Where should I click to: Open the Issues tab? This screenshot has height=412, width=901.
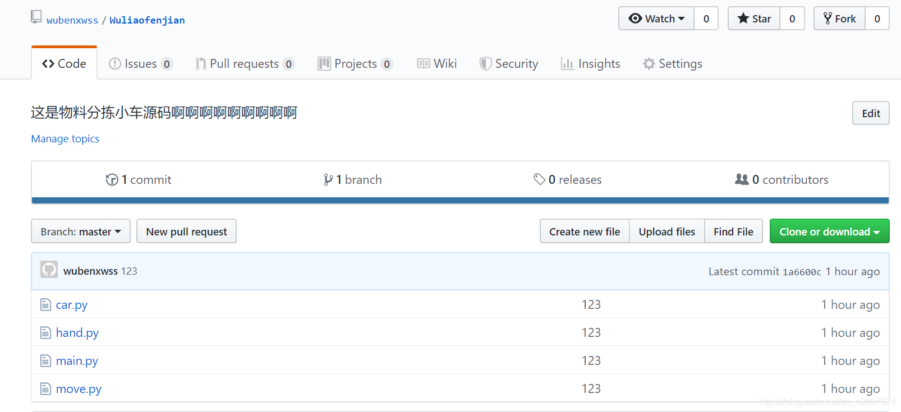click(x=141, y=64)
